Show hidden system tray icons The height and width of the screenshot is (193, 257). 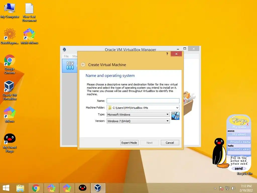pyautogui.click(x=215, y=188)
